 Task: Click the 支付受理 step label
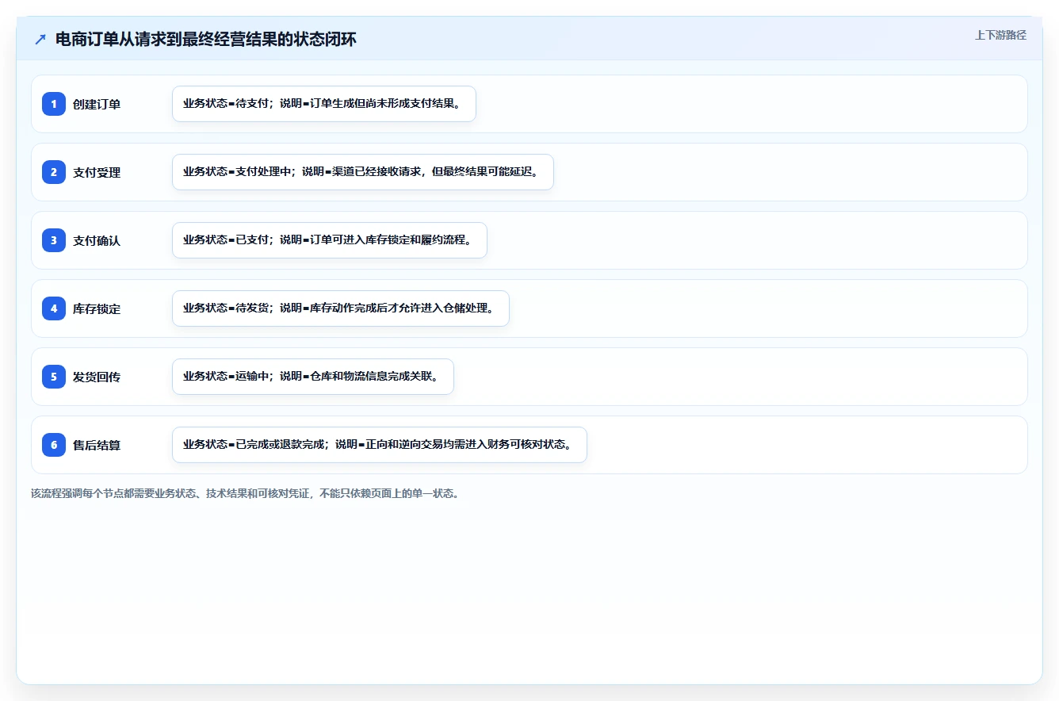(97, 172)
